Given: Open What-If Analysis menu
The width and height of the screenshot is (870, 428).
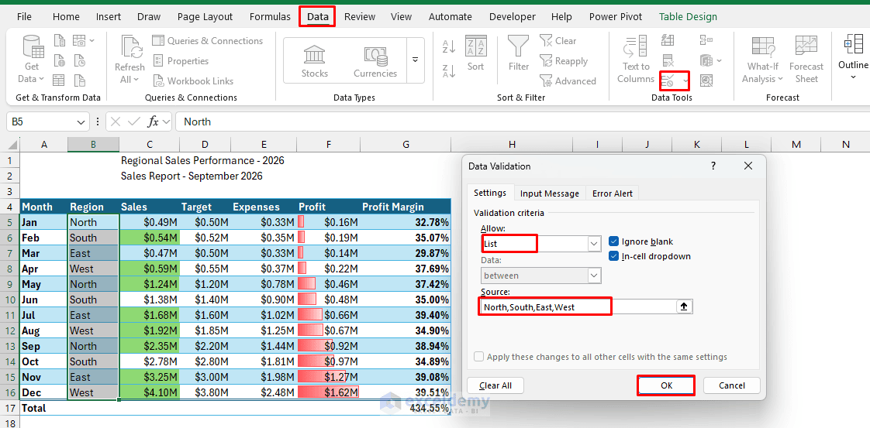Looking at the screenshot, I should (x=762, y=60).
